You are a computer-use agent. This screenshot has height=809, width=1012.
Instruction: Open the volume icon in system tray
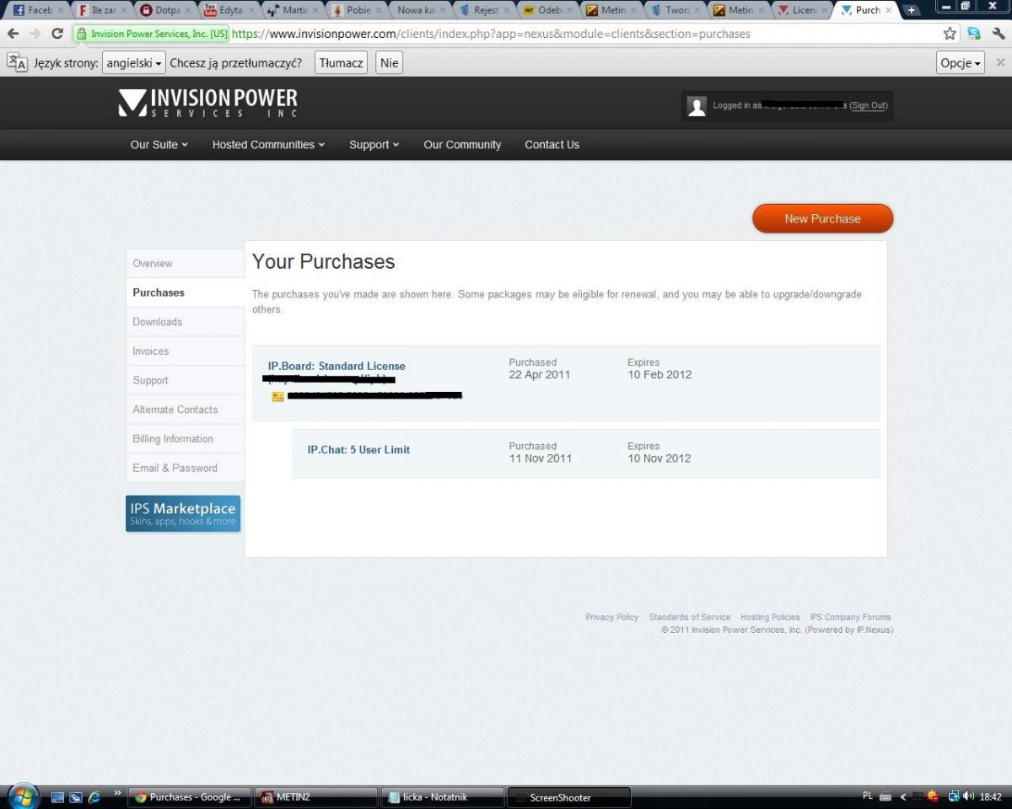[x=968, y=796]
